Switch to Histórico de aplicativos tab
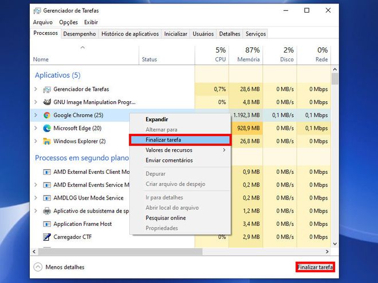378x283 pixels. click(130, 34)
